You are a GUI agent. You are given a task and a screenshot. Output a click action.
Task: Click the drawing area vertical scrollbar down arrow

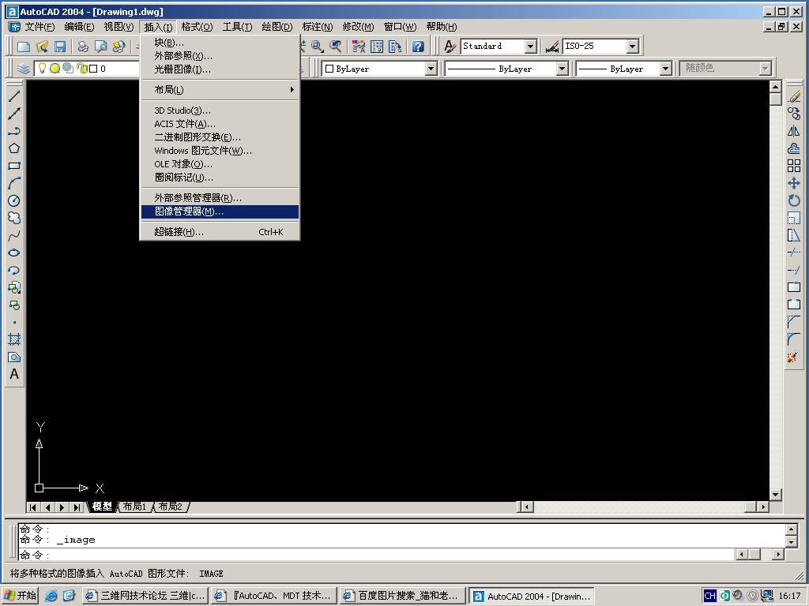pos(776,495)
